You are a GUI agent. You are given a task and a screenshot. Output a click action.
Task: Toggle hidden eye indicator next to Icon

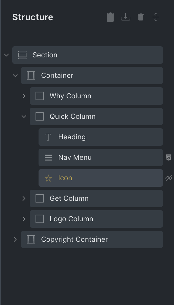pos(169,178)
